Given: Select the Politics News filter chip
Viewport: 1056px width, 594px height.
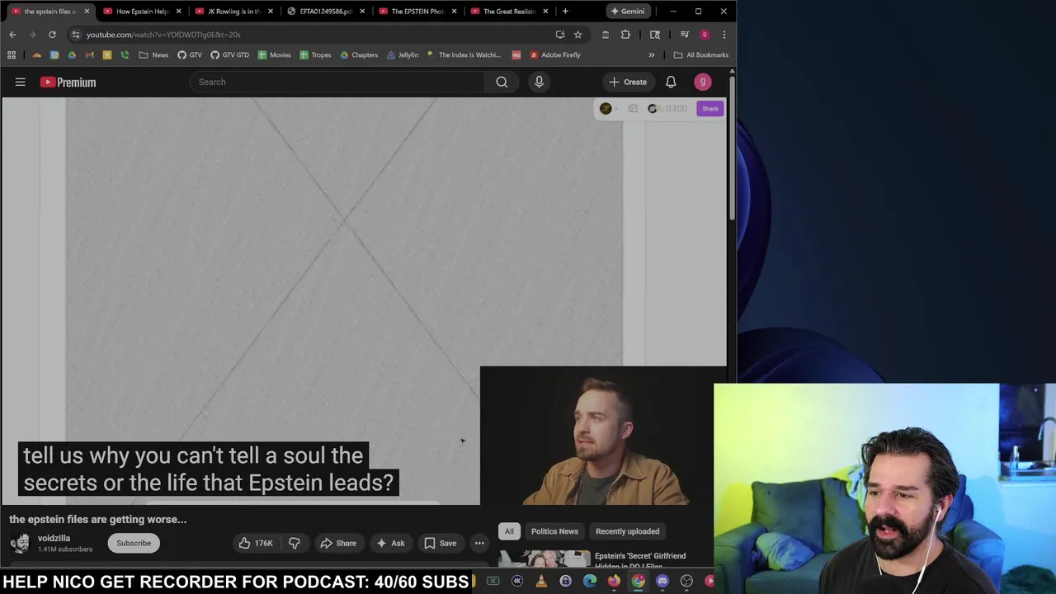Looking at the screenshot, I should [x=554, y=531].
